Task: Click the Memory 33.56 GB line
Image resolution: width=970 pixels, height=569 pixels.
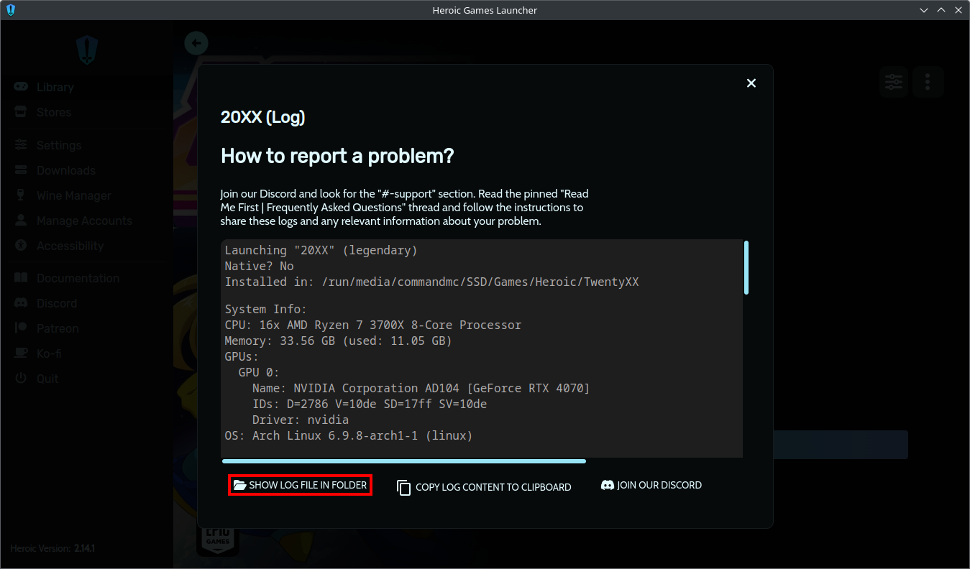Action: [338, 341]
